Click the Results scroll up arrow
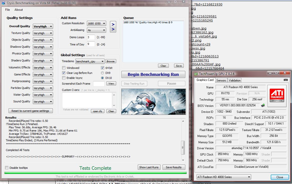The width and height of the screenshot is (292, 184). click(x=183, y=121)
